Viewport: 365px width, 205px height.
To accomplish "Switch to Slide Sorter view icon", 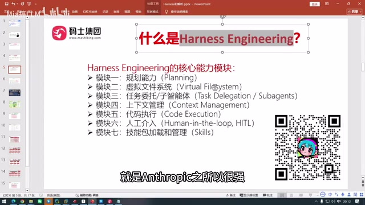I will [x=291, y=195].
